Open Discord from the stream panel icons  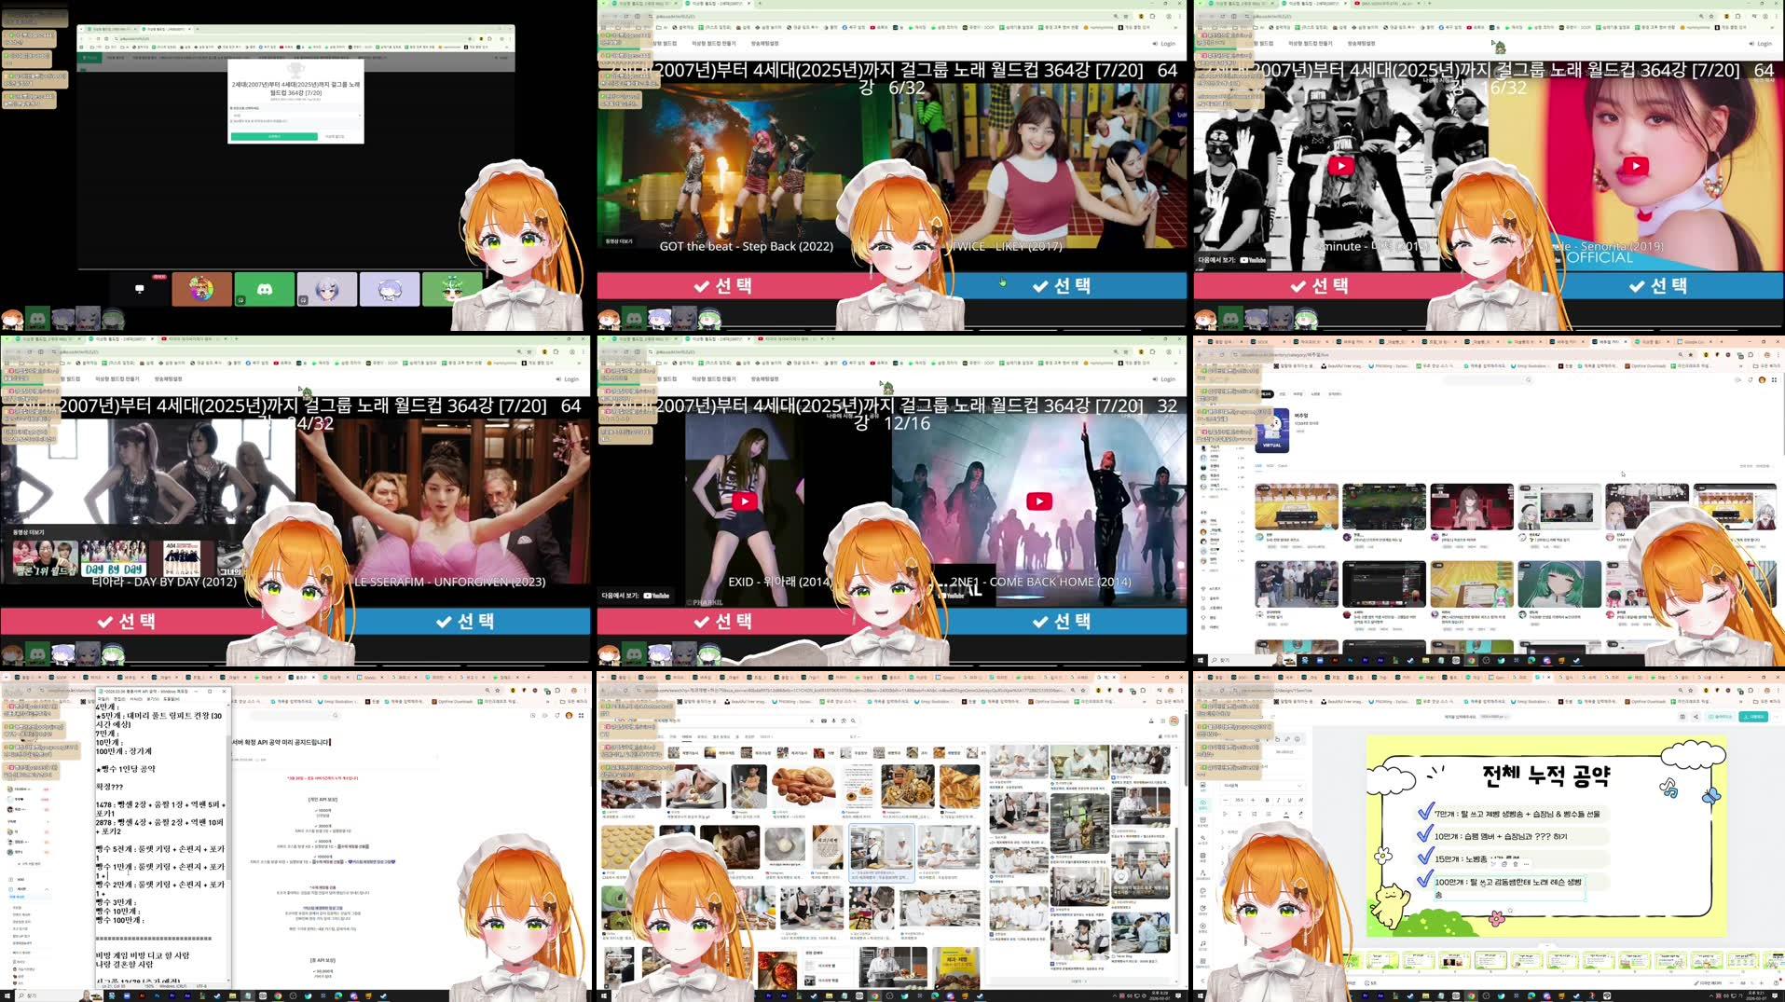click(268, 289)
